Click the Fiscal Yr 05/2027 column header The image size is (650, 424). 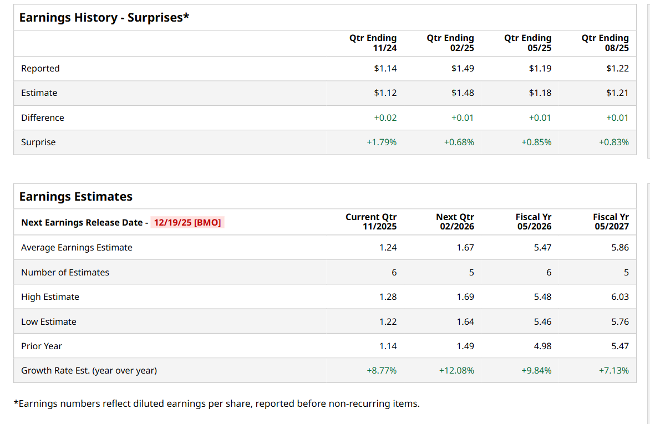tap(611, 222)
